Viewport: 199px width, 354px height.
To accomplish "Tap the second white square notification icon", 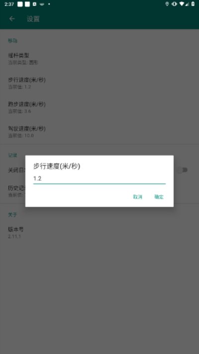I will [x=27, y=4].
